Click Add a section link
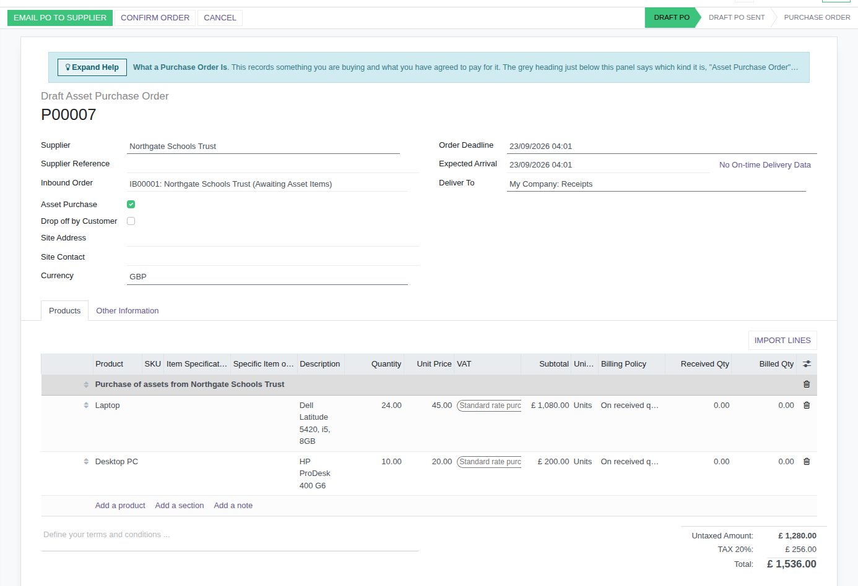The image size is (858, 586). pos(180,506)
